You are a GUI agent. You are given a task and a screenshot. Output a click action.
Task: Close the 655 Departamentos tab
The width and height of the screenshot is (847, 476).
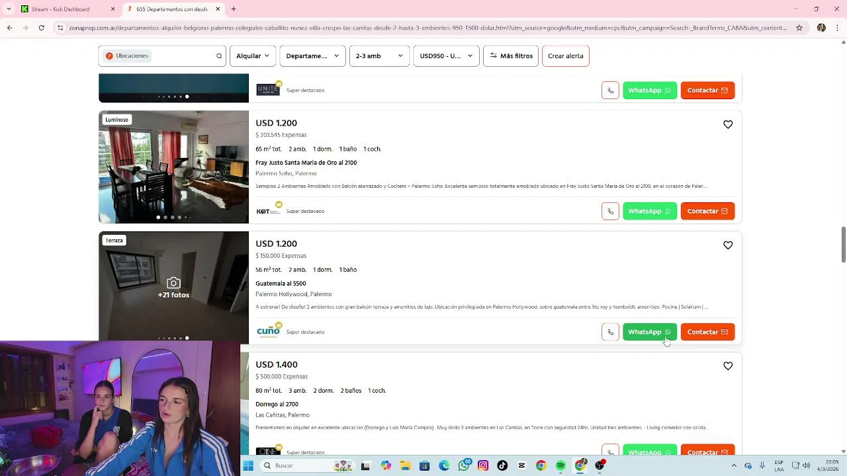click(218, 9)
